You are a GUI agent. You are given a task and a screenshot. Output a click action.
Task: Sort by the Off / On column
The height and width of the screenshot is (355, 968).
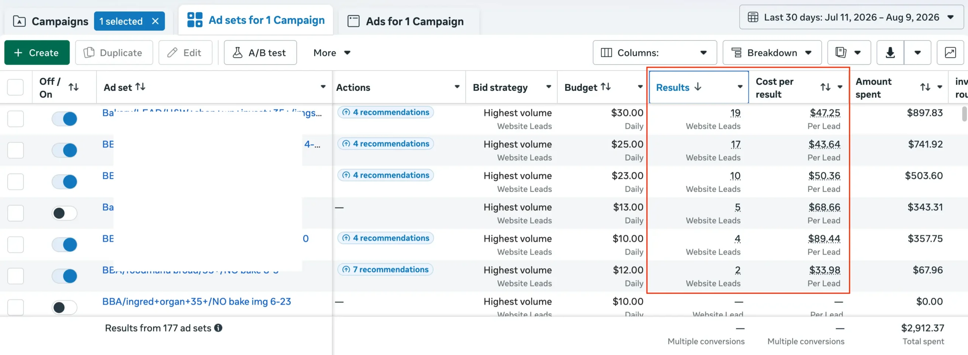click(74, 87)
